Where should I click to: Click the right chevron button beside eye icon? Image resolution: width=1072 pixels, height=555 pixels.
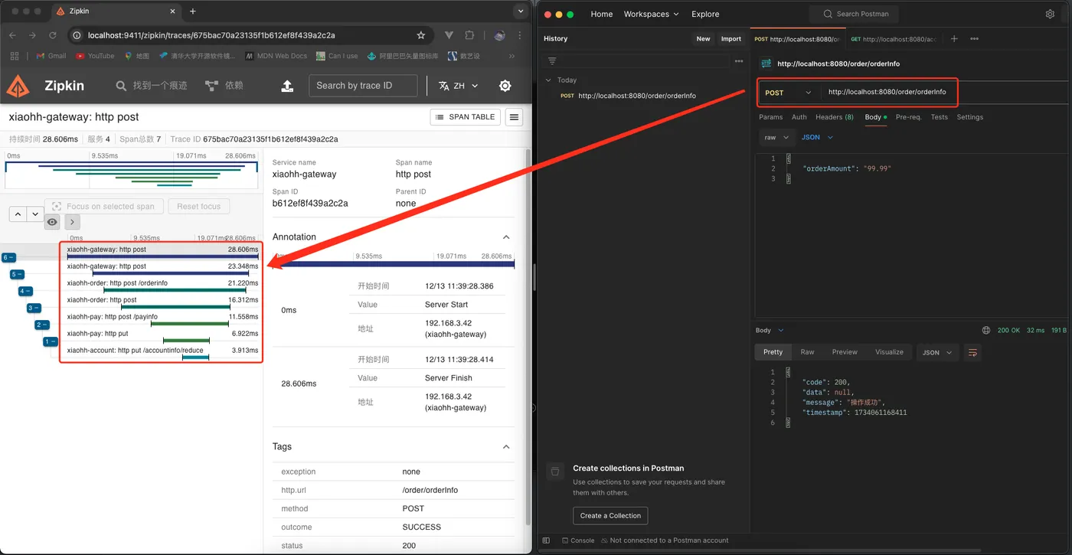(x=71, y=222)
